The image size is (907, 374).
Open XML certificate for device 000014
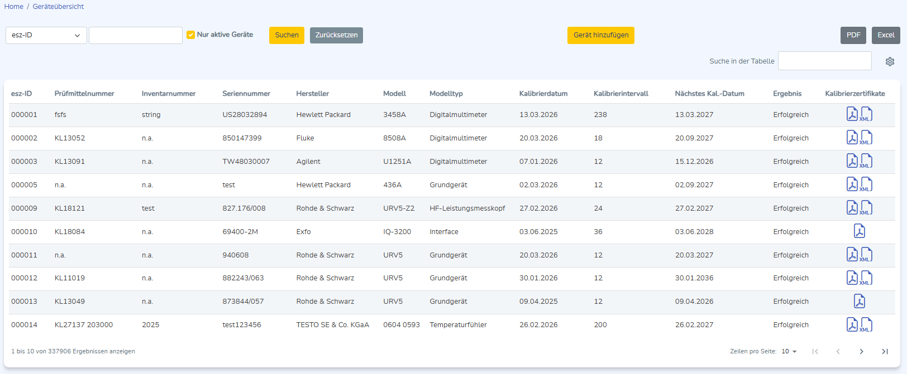[866, 324]
